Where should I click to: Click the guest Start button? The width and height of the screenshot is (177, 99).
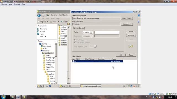coord(40,86)
